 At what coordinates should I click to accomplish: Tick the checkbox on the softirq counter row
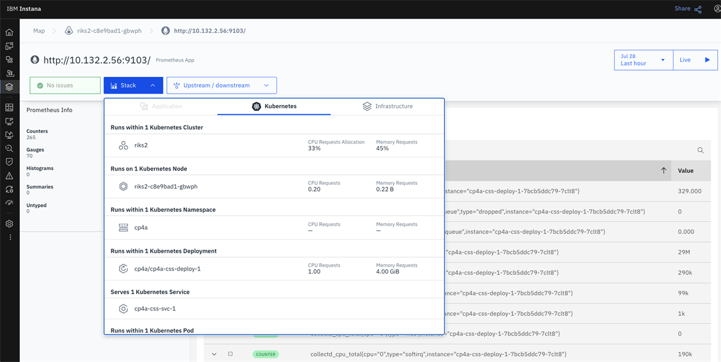(x=230, y=354)
